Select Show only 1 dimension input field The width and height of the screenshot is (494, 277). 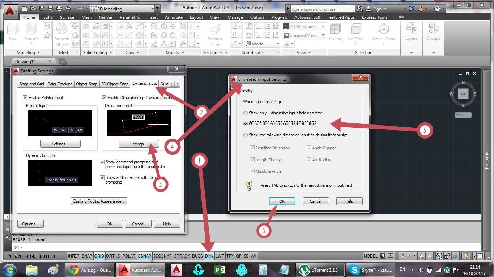pyautogui.click(x=246, y=113)
